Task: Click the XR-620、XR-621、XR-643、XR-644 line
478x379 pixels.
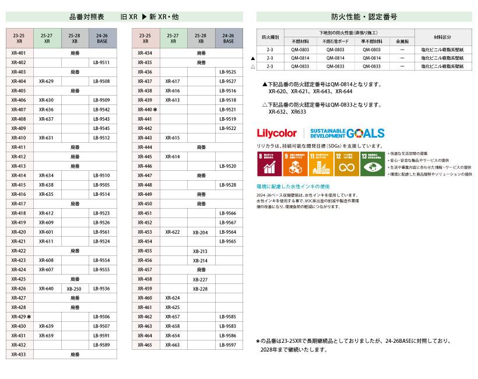Action: (x=310, y=92)
